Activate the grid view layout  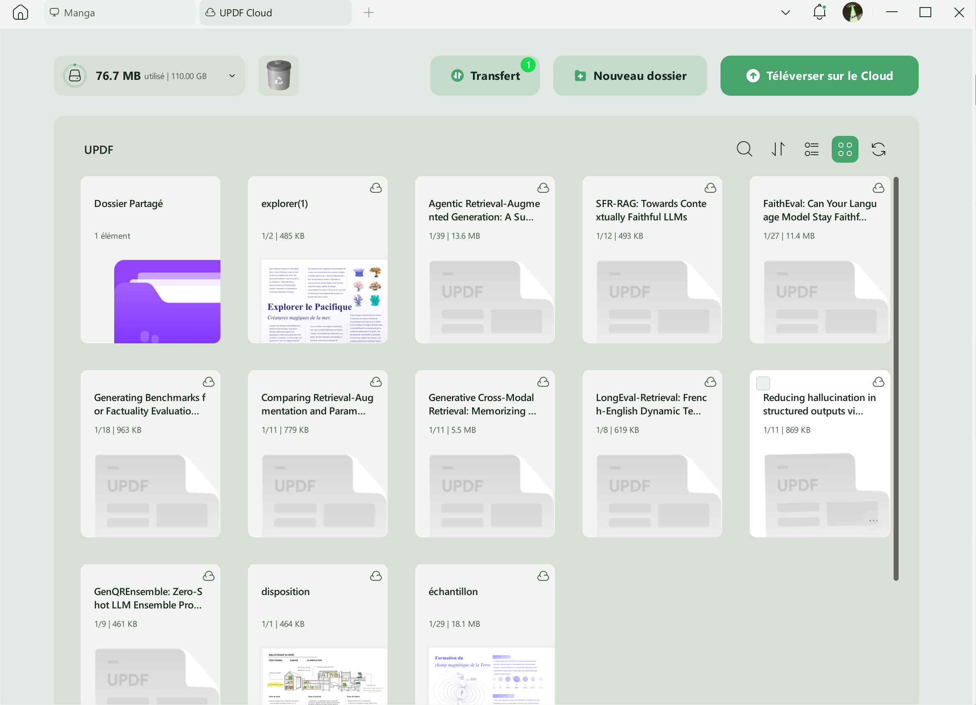pos(844,149)
